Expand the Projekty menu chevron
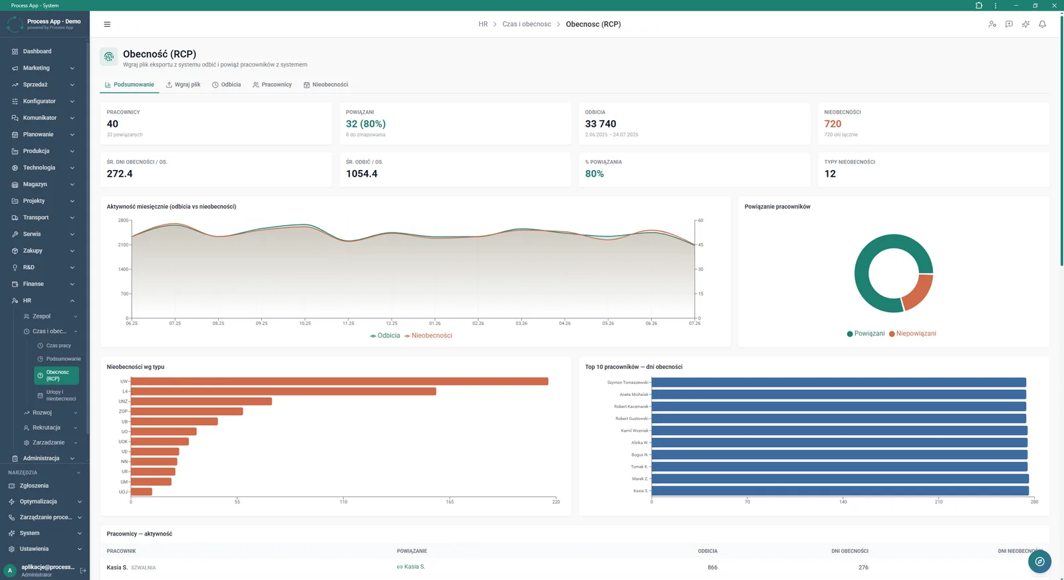The width and height of the screenshot is (1064, 580). tap(72, 201)
